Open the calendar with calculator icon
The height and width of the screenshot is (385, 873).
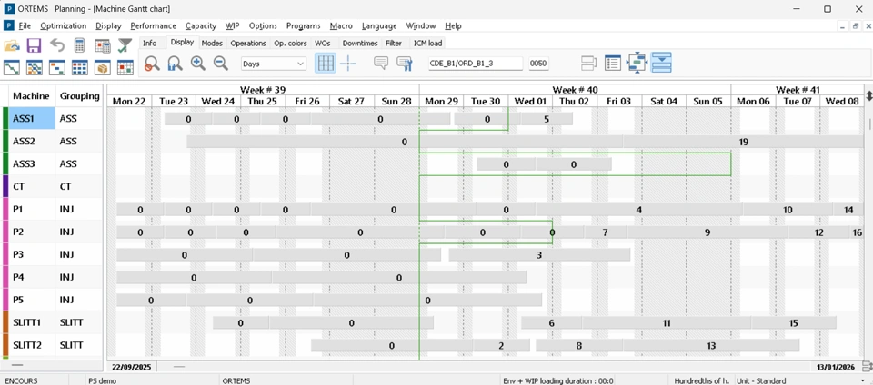coord(103,45)
